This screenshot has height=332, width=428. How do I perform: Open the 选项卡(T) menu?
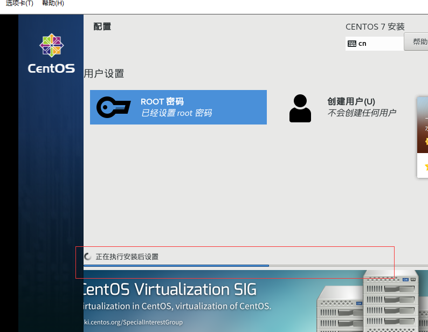19,3
